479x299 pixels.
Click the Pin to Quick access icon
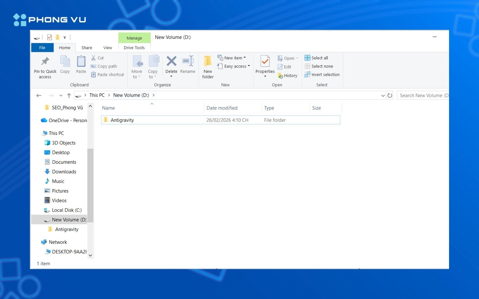(x=45, y=62)
